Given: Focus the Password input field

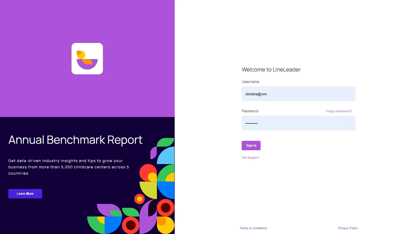Looking at the screenshot, I should click(298, 123).
